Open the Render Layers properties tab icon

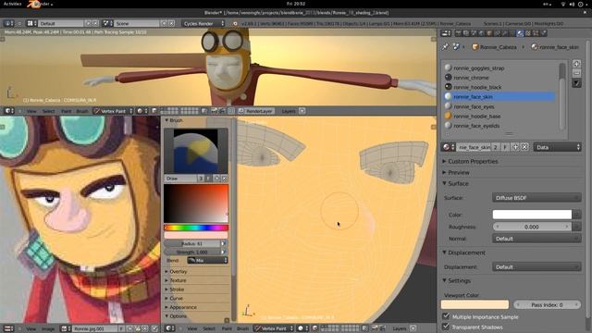466,33
